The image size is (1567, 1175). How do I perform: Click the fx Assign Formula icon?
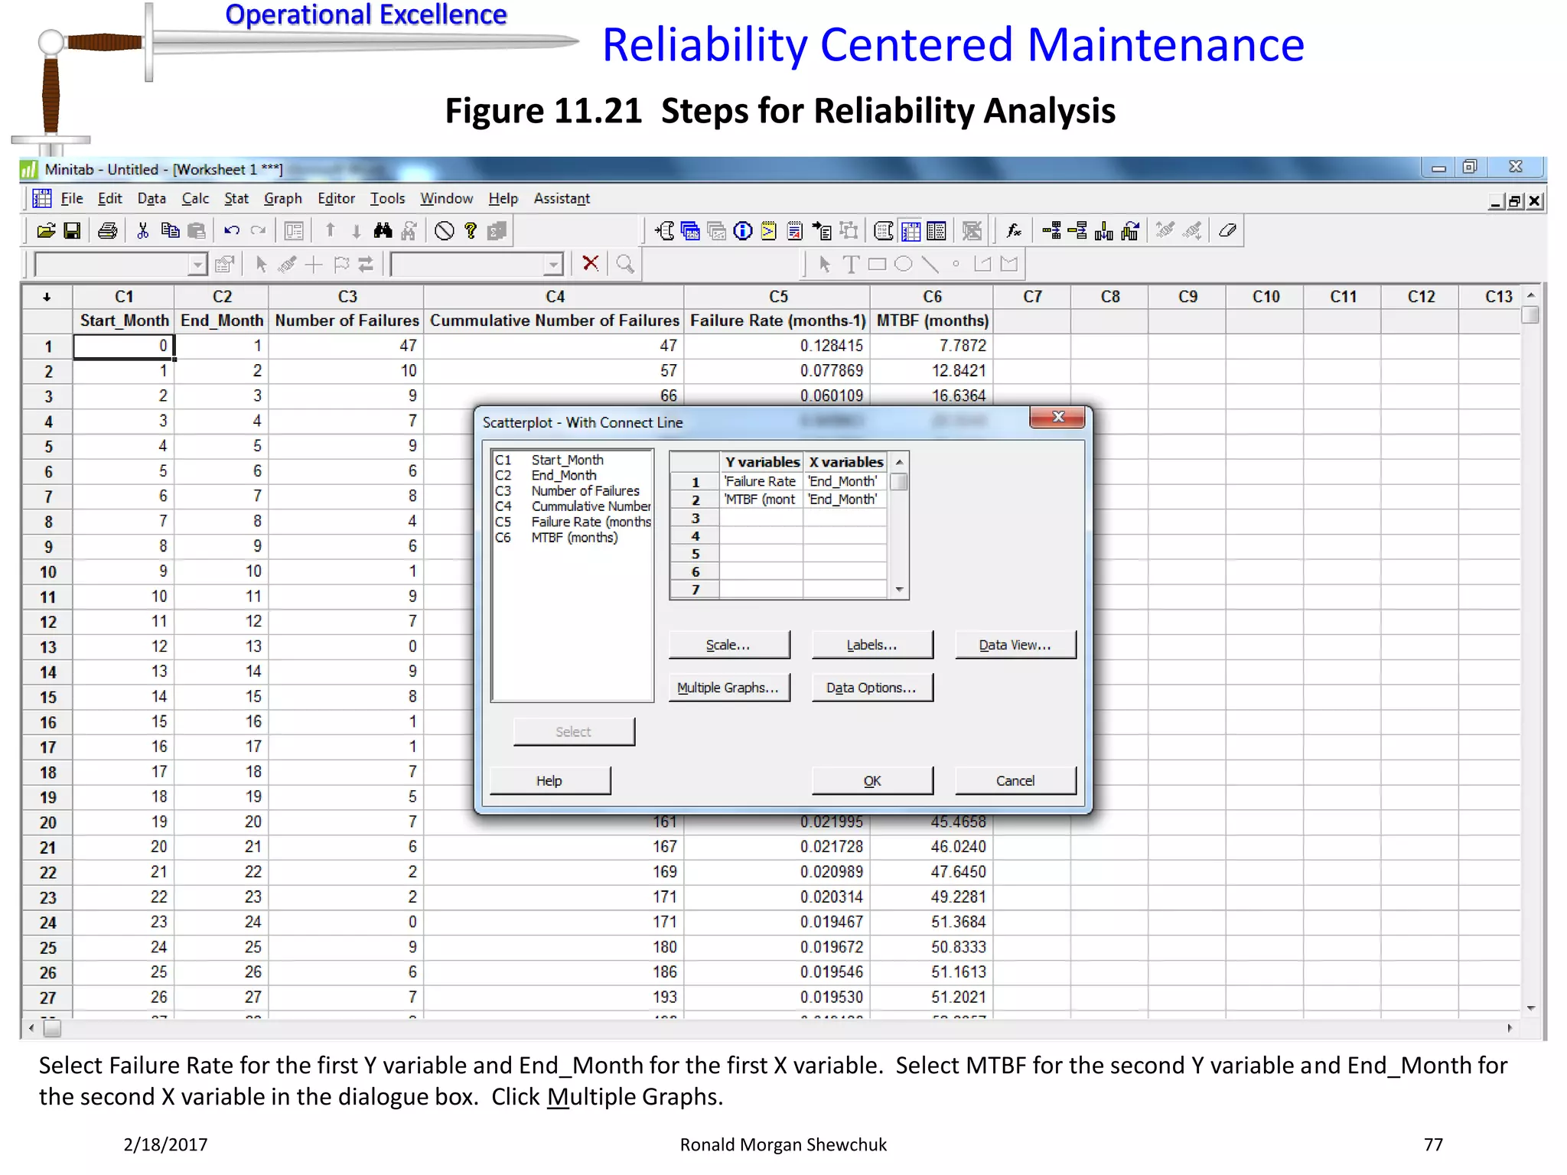pos(1014,231)
